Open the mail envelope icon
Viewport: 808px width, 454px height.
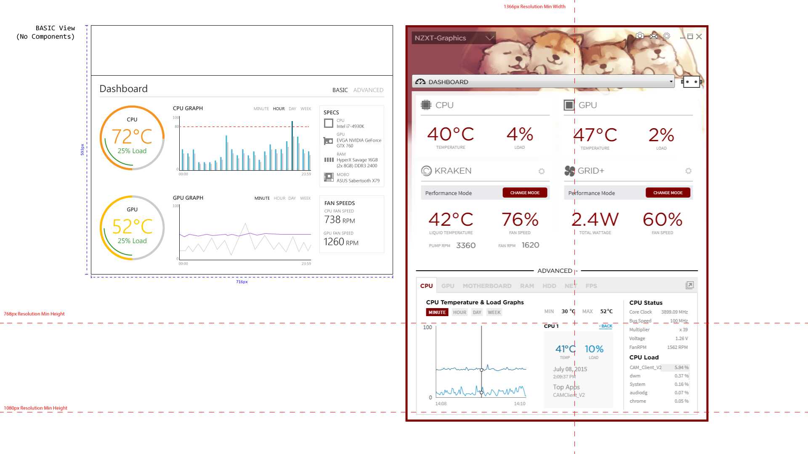[654, 36]
